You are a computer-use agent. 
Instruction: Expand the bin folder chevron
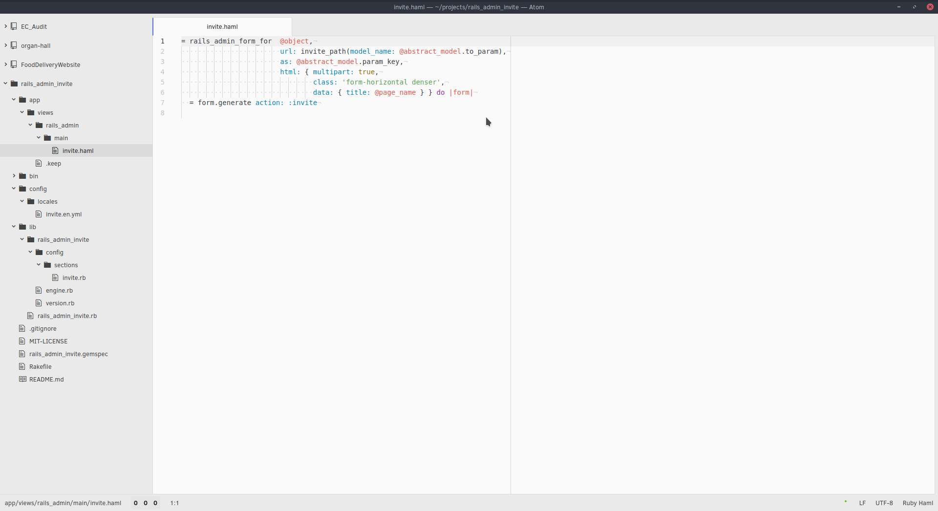click(x=14, y=176)
